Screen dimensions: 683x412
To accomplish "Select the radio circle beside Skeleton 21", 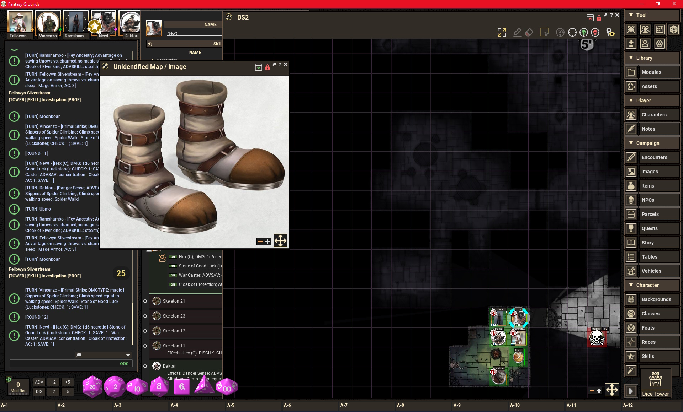I will coord(145,301).
